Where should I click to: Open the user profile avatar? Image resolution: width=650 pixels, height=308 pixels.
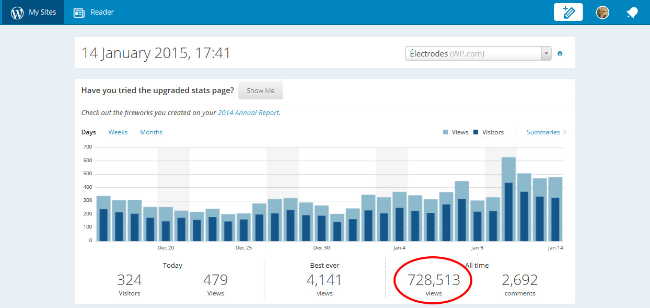(x=602, y=13)
